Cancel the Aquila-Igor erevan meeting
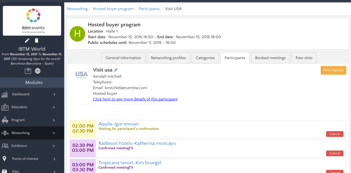351x173 pixels. (335, 134)
